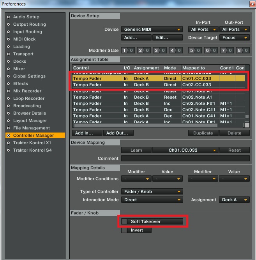Select MIDI Clock in sidebar
Screen dimensions: 256x260
point(24,39)
